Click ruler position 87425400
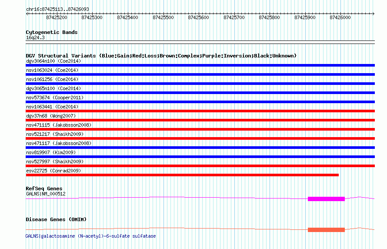 [127, 17]
